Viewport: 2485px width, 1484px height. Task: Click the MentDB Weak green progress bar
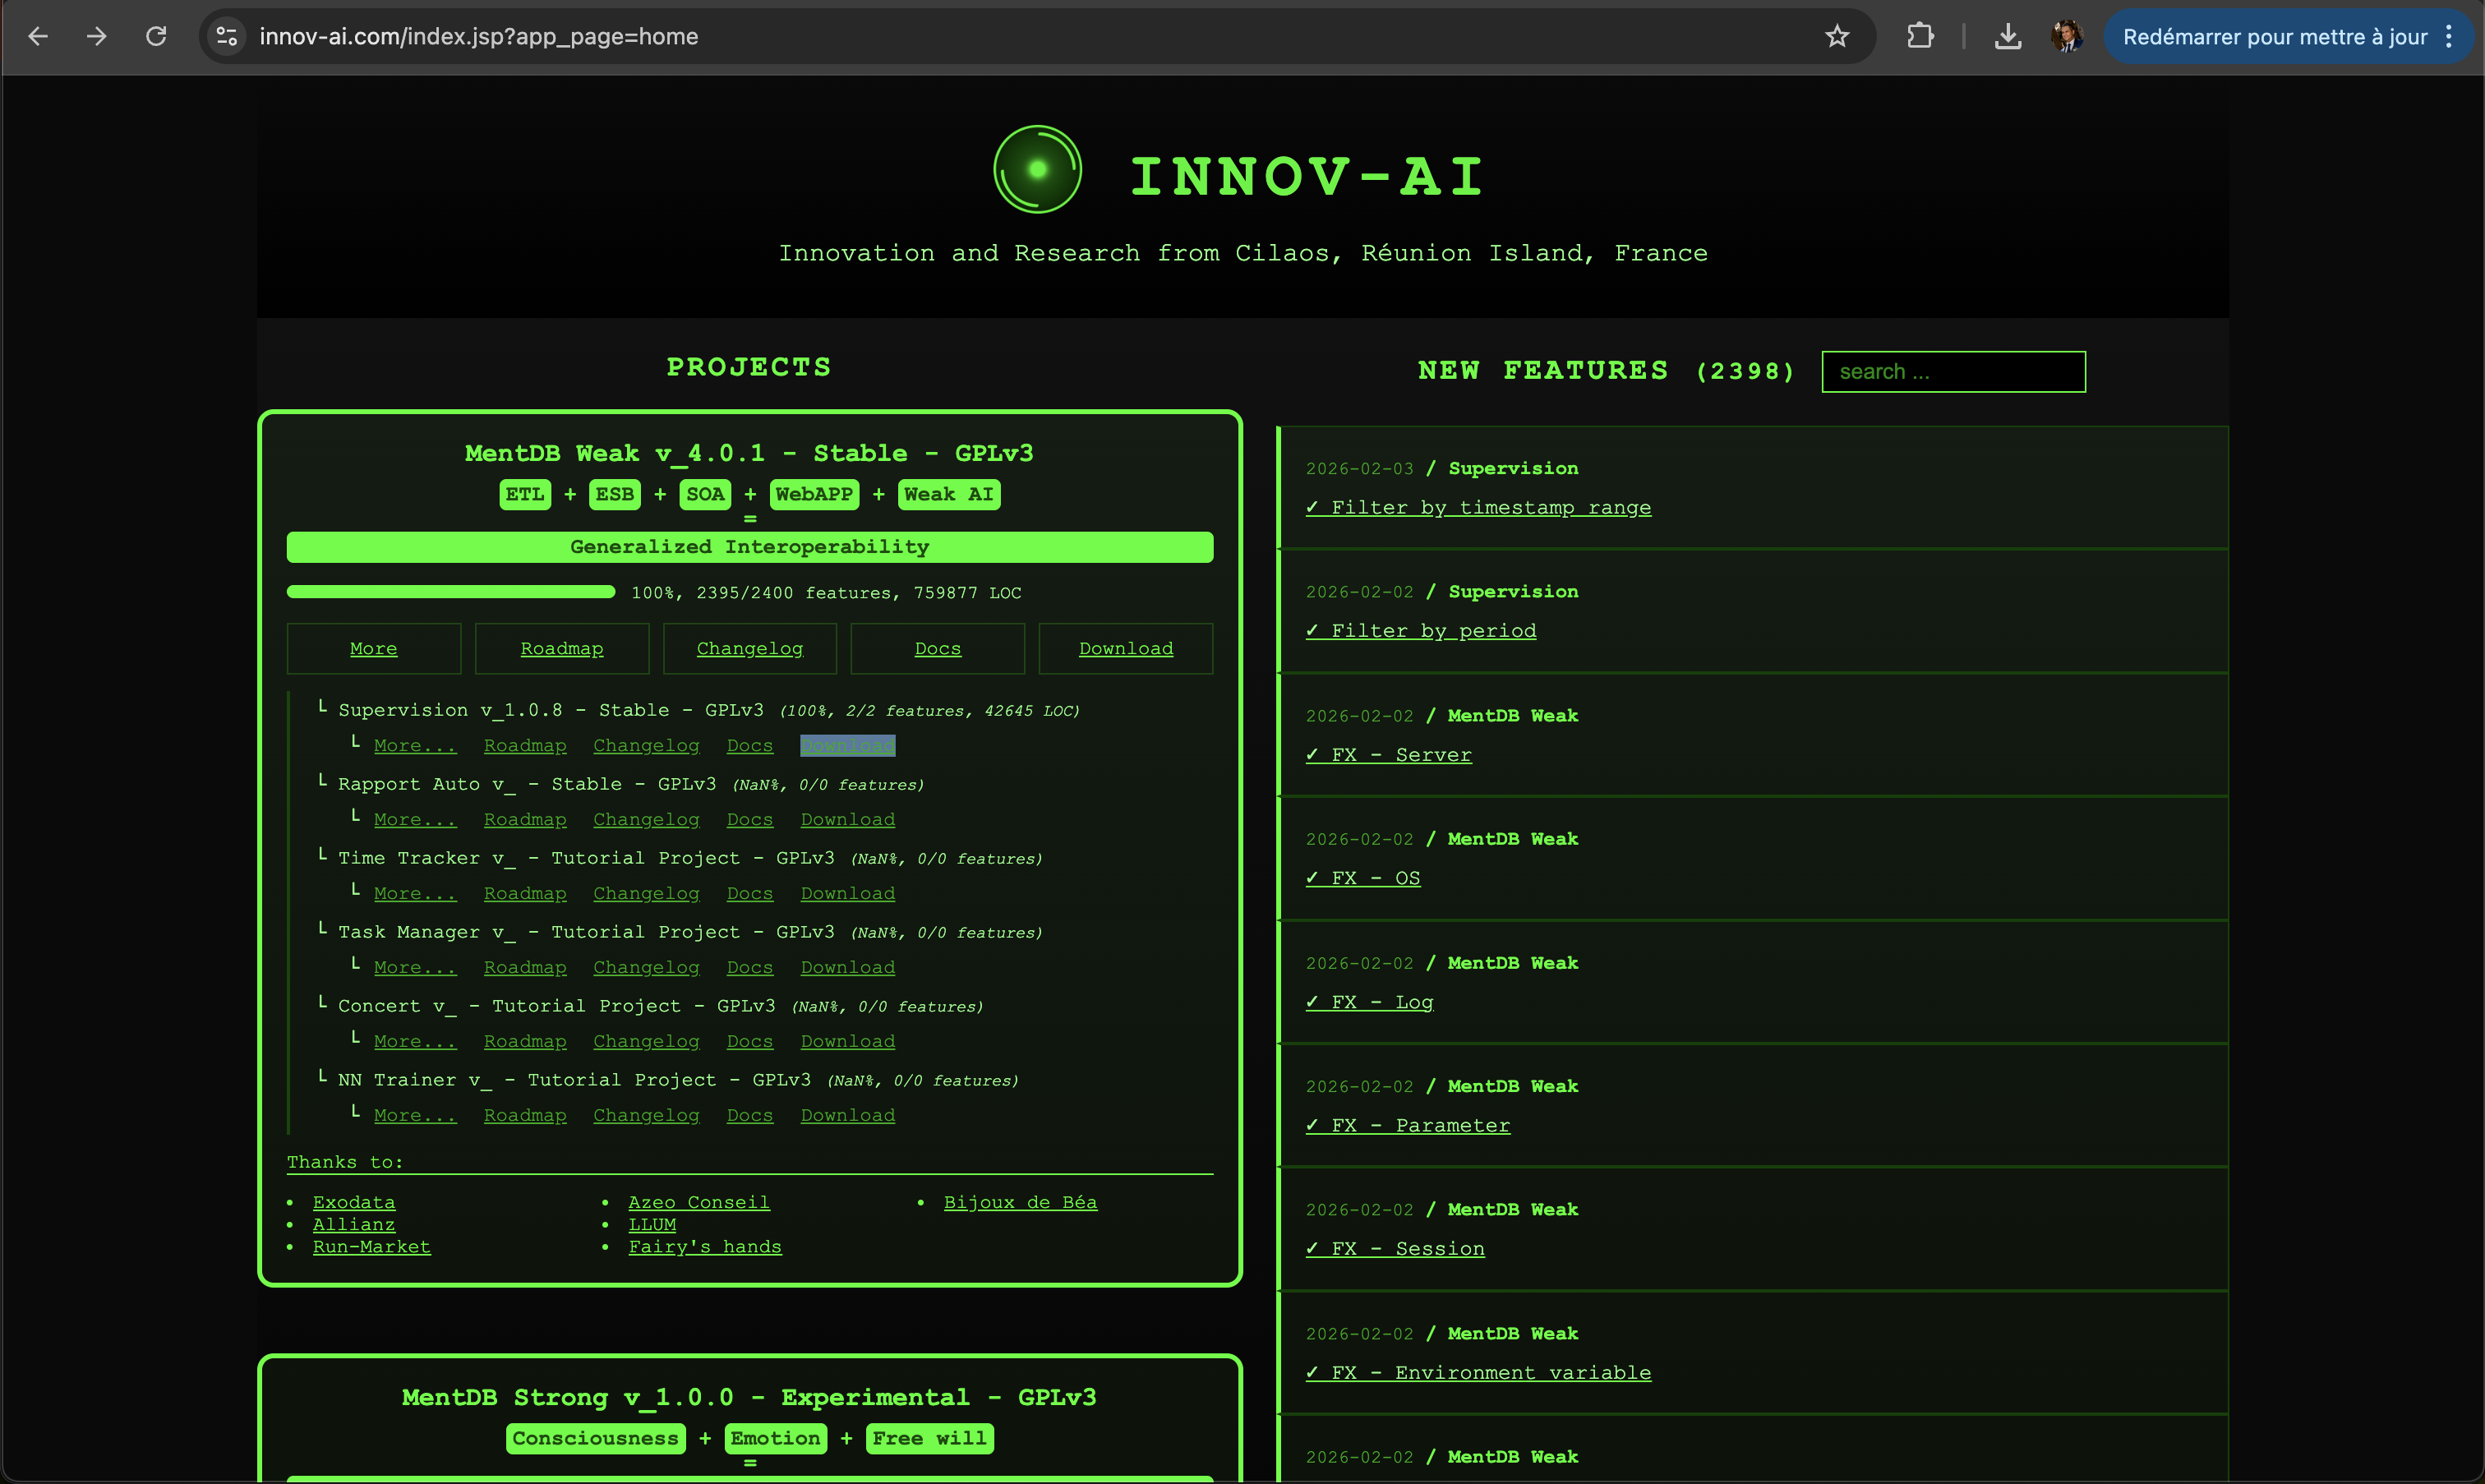click(451, 592)
